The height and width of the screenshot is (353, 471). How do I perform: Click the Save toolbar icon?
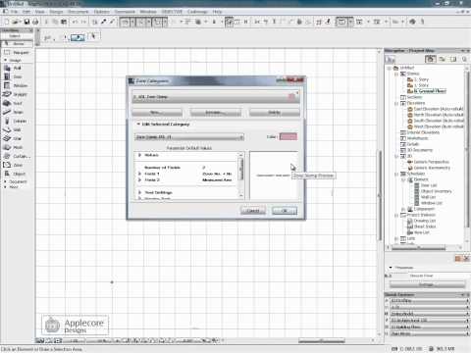[26, 22]
